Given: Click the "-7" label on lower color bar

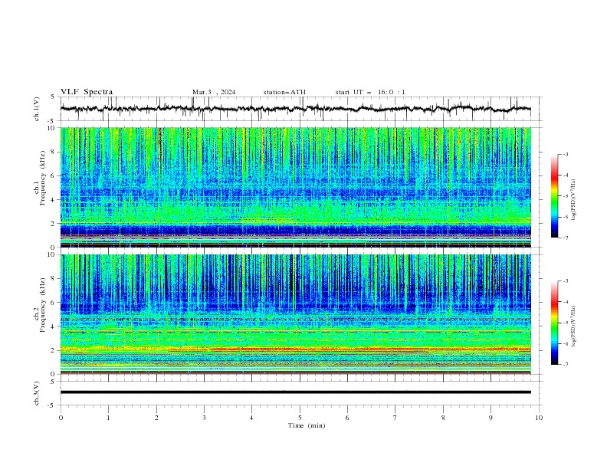Looking at the screenshot, I should [x=565, y=365].
